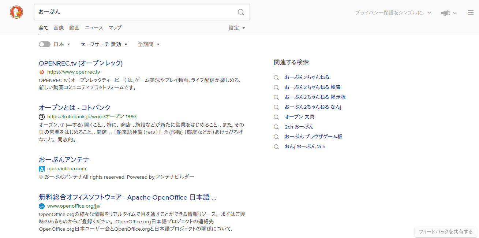Click search icon beside おーぷん ブラウザゲーム板
This screenshot has width=479, height=238.
coord(277,137)
